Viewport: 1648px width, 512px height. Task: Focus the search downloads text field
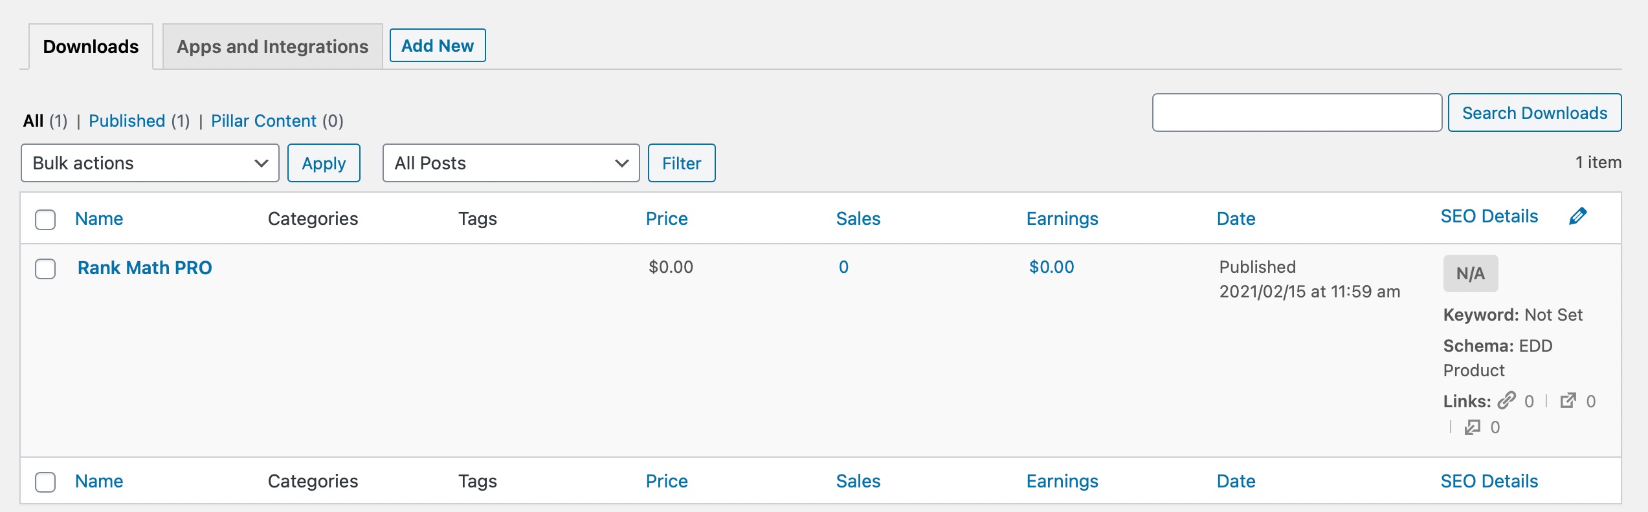[1297, 112]
